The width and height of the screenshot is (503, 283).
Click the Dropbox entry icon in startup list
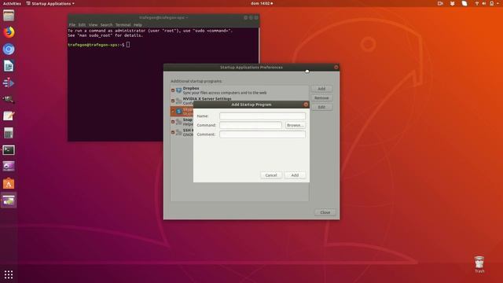178,90
